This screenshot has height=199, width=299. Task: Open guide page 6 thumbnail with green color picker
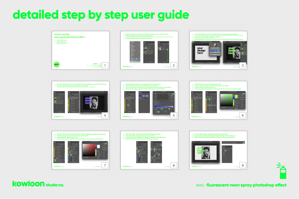(x=218, y=100)
